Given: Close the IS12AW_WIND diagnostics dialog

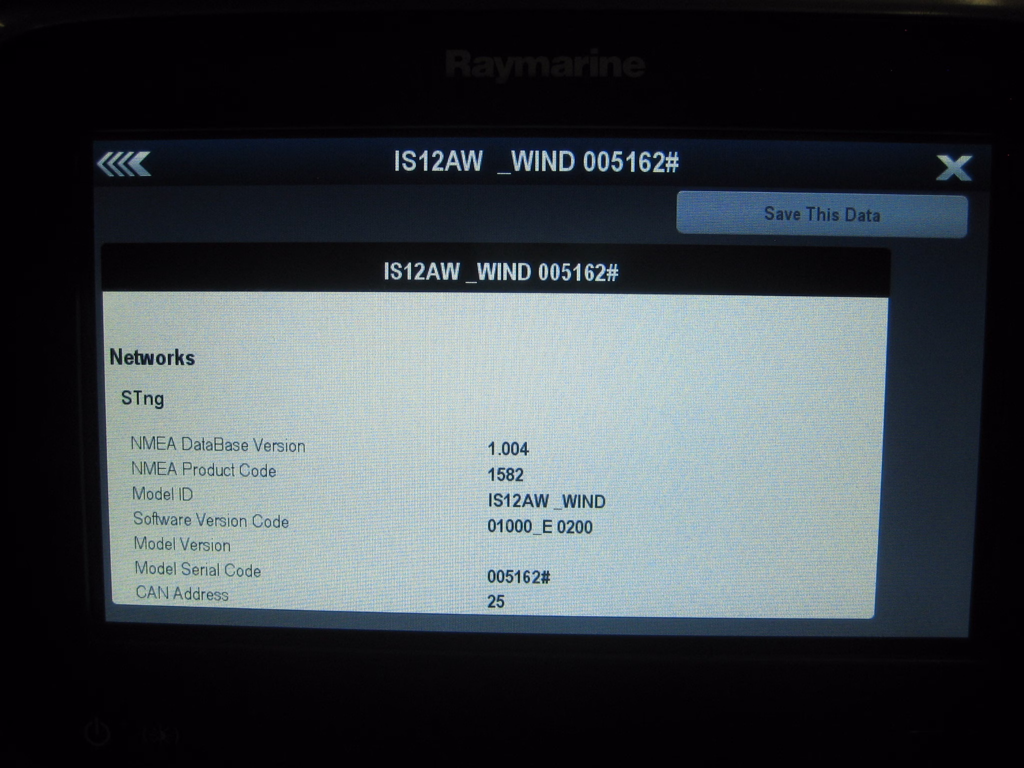Looking at the screenshot, I should point(953,168).
